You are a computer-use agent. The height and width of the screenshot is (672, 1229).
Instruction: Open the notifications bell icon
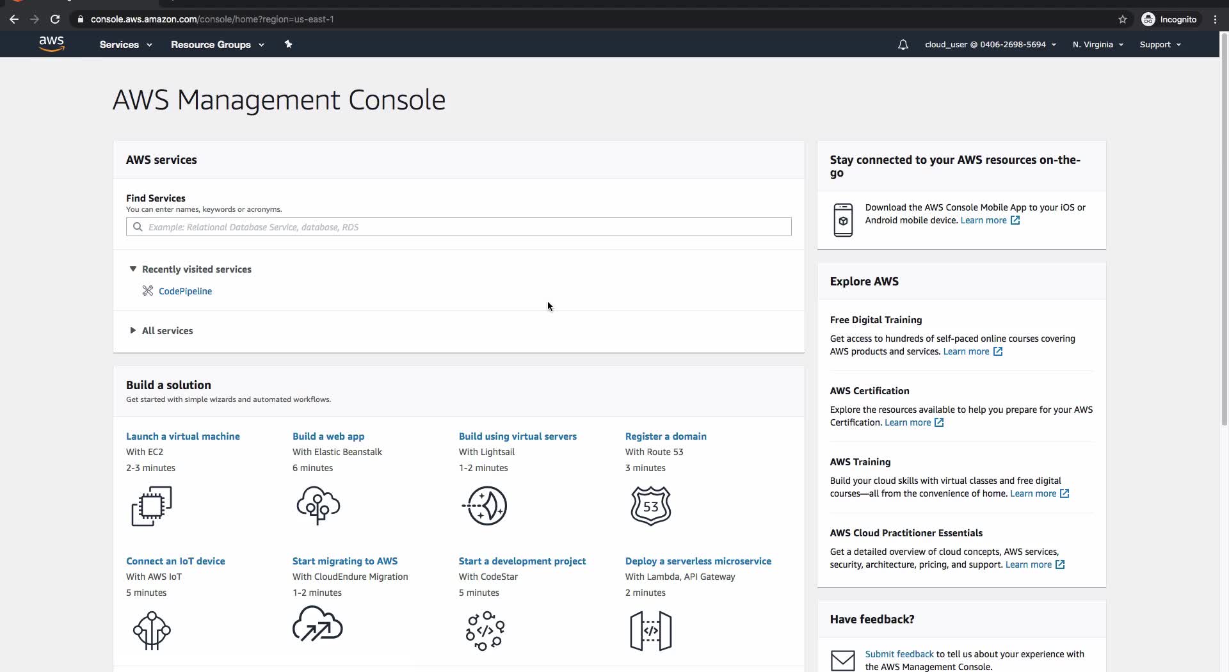903,45
